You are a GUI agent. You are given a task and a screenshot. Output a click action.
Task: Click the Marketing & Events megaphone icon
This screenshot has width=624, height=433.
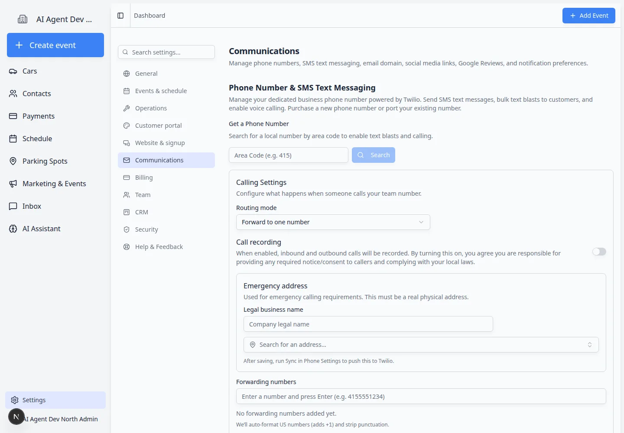coord(13,184)
